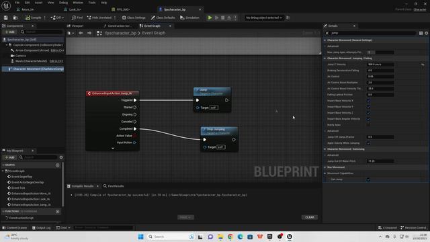The height and width of the screenshot is (242, 430).
Task: Switch to the Viewport tab
Action: pyautogui.click(x=77, y=26)
